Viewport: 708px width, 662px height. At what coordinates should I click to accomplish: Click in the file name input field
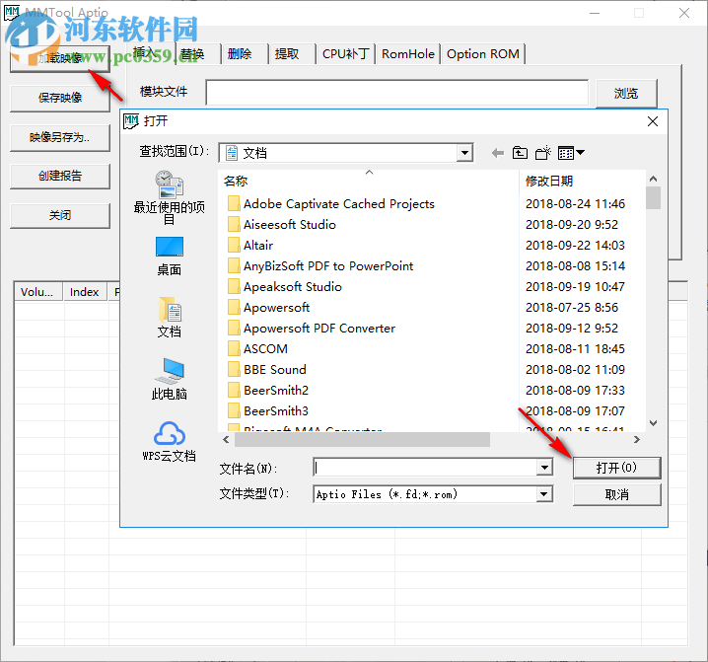click(x=425, y=468)
